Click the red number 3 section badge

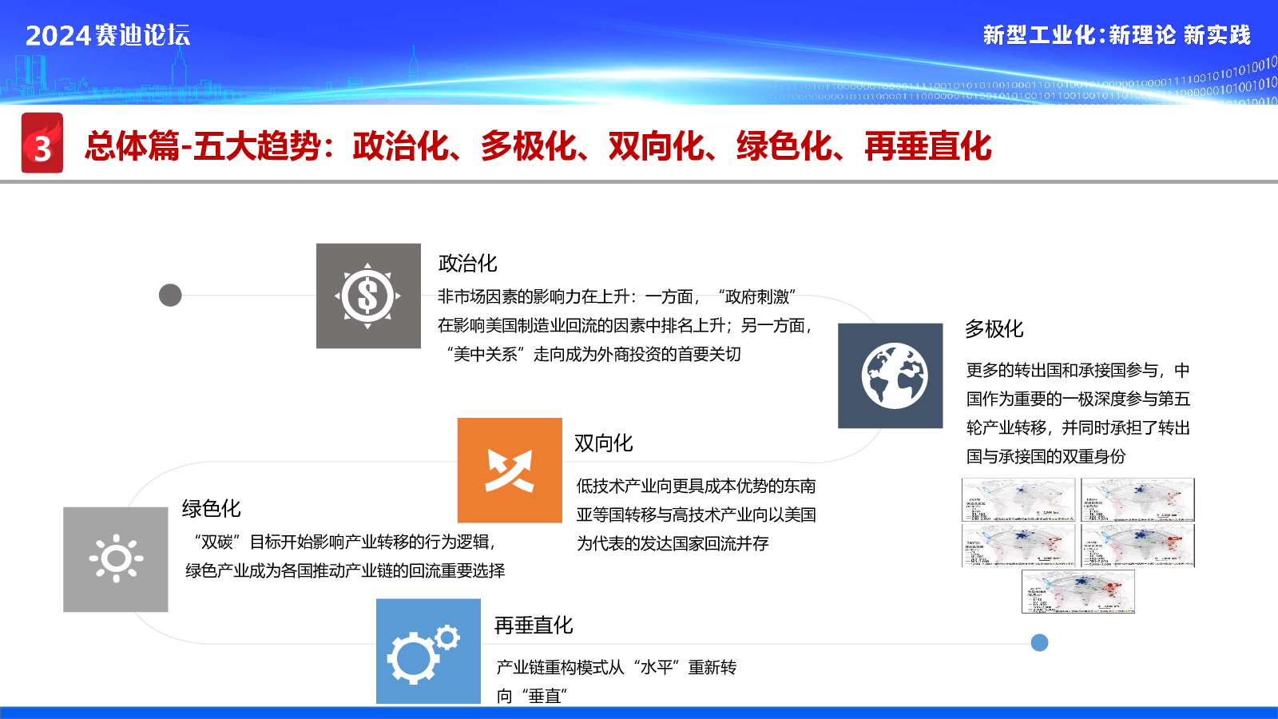tap(42, 144)
